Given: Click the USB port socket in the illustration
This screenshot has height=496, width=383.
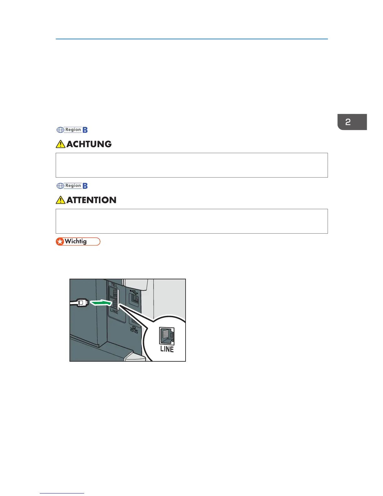Looking at the screenshot, I should click(x=135, y=300).
